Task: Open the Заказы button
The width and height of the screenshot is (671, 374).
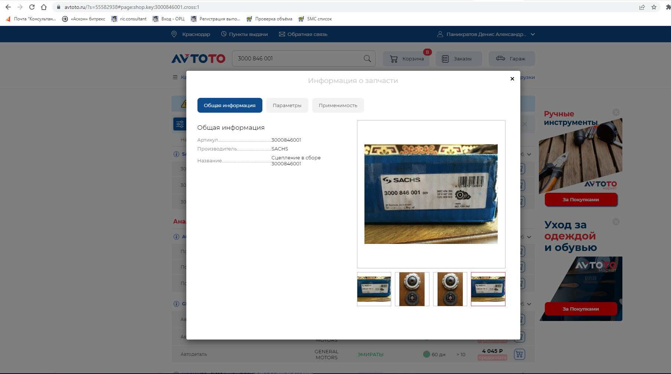Action: click(459, 59)
